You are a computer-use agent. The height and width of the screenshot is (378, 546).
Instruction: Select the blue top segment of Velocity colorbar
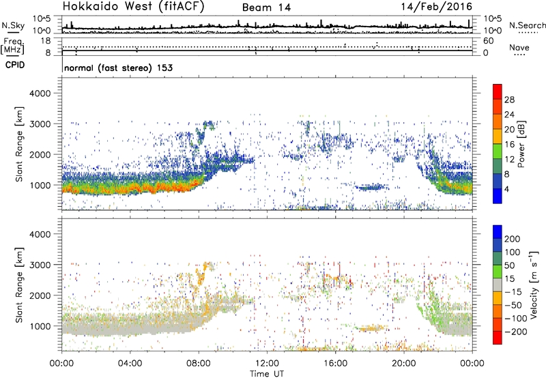tap(498, 232)
